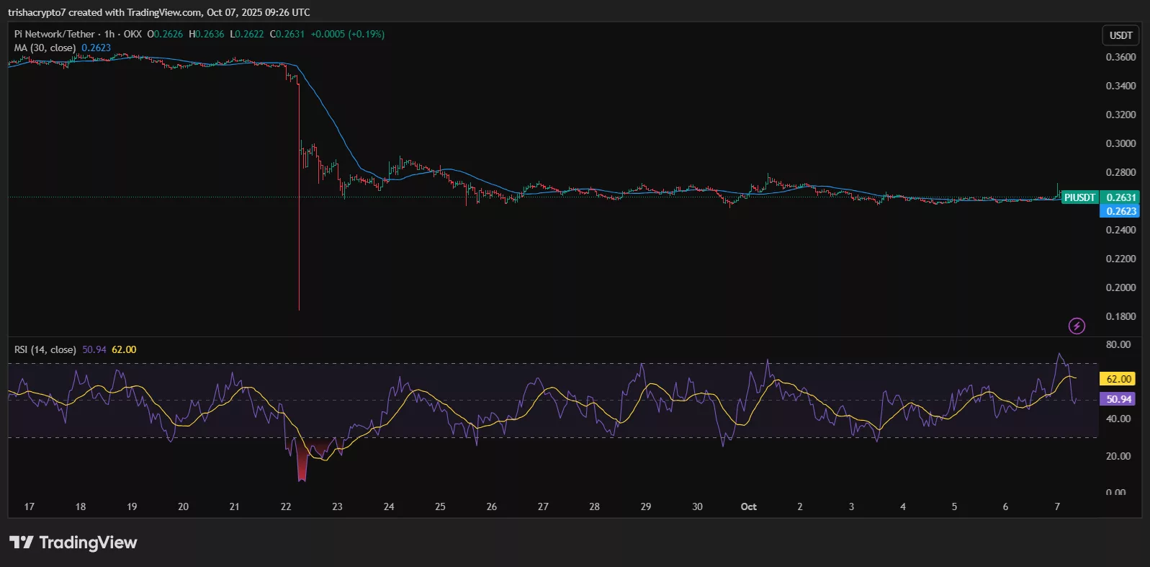The height and width of the screenshot is (567, 1150).
Task: Click the 7 date label on time axis
Action: point(1057,506)
